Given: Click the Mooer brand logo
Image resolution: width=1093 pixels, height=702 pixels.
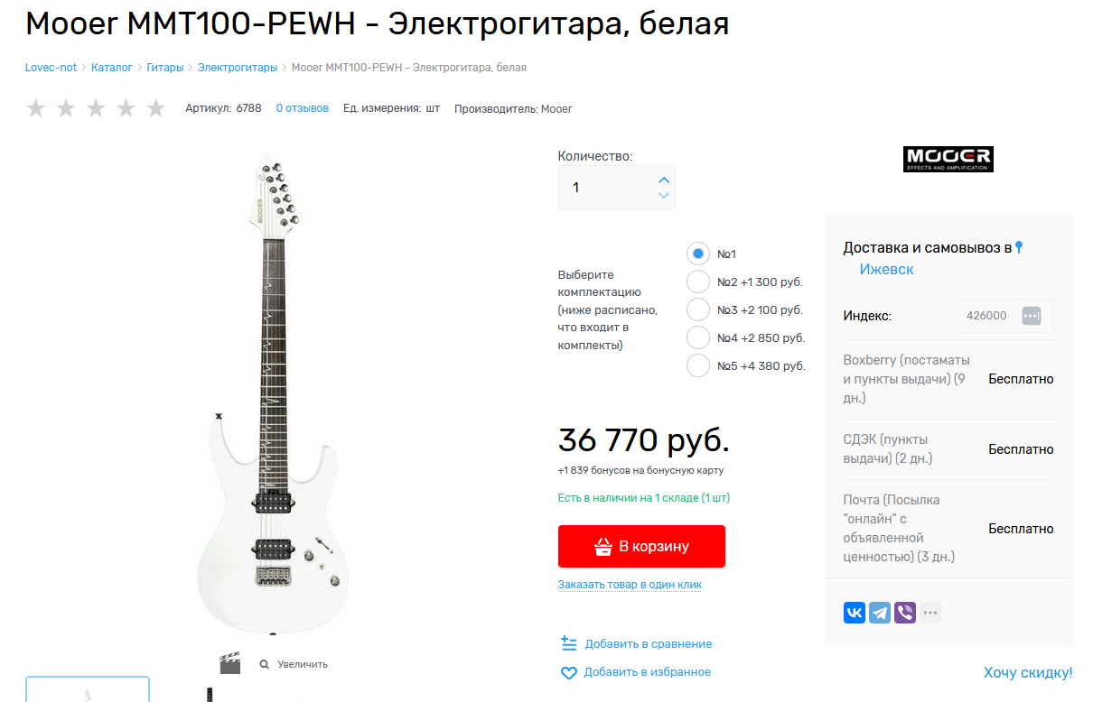Looking at the screenshot, I should click(x=948, y=160).
